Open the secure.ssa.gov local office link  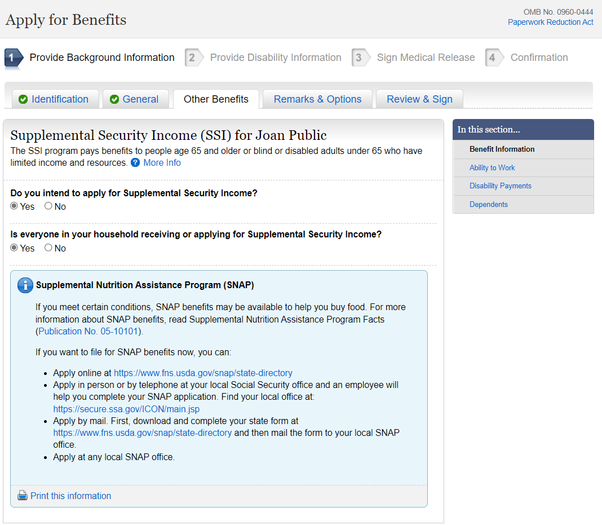point(126,409)
